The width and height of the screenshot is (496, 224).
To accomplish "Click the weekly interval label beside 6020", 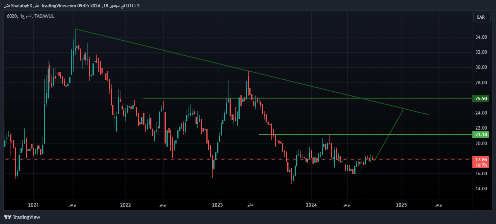I will 26,16.
